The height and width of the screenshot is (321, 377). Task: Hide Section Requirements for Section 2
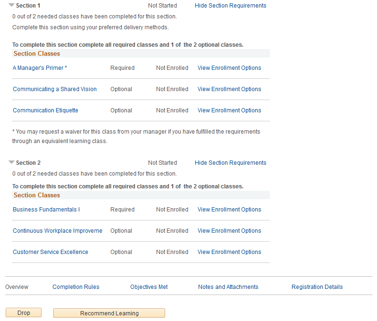(230, 163)
